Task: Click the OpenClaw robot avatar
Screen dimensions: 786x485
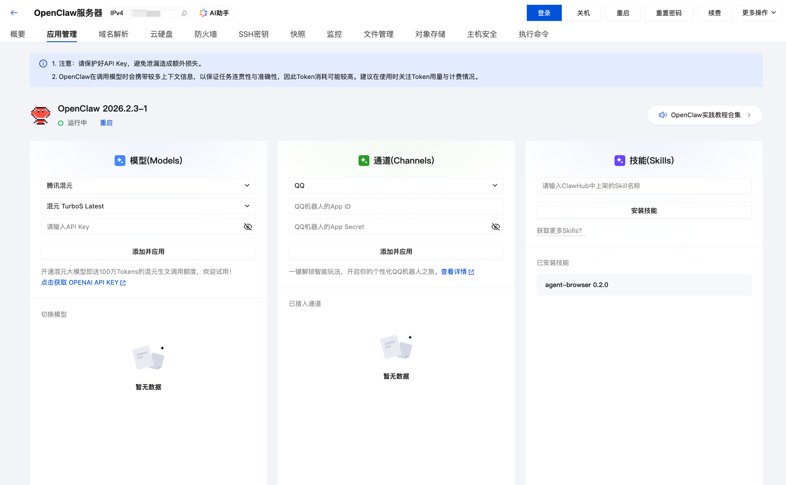Action: click(x=40, y=115)
